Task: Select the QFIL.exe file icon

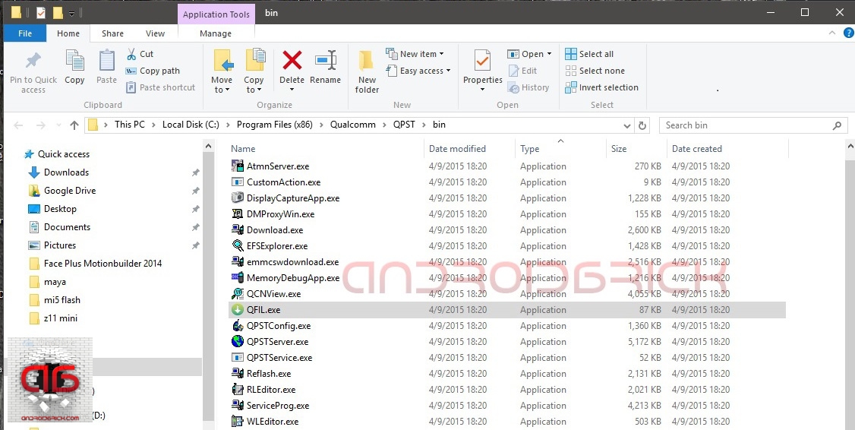Action: pos(238,310)
